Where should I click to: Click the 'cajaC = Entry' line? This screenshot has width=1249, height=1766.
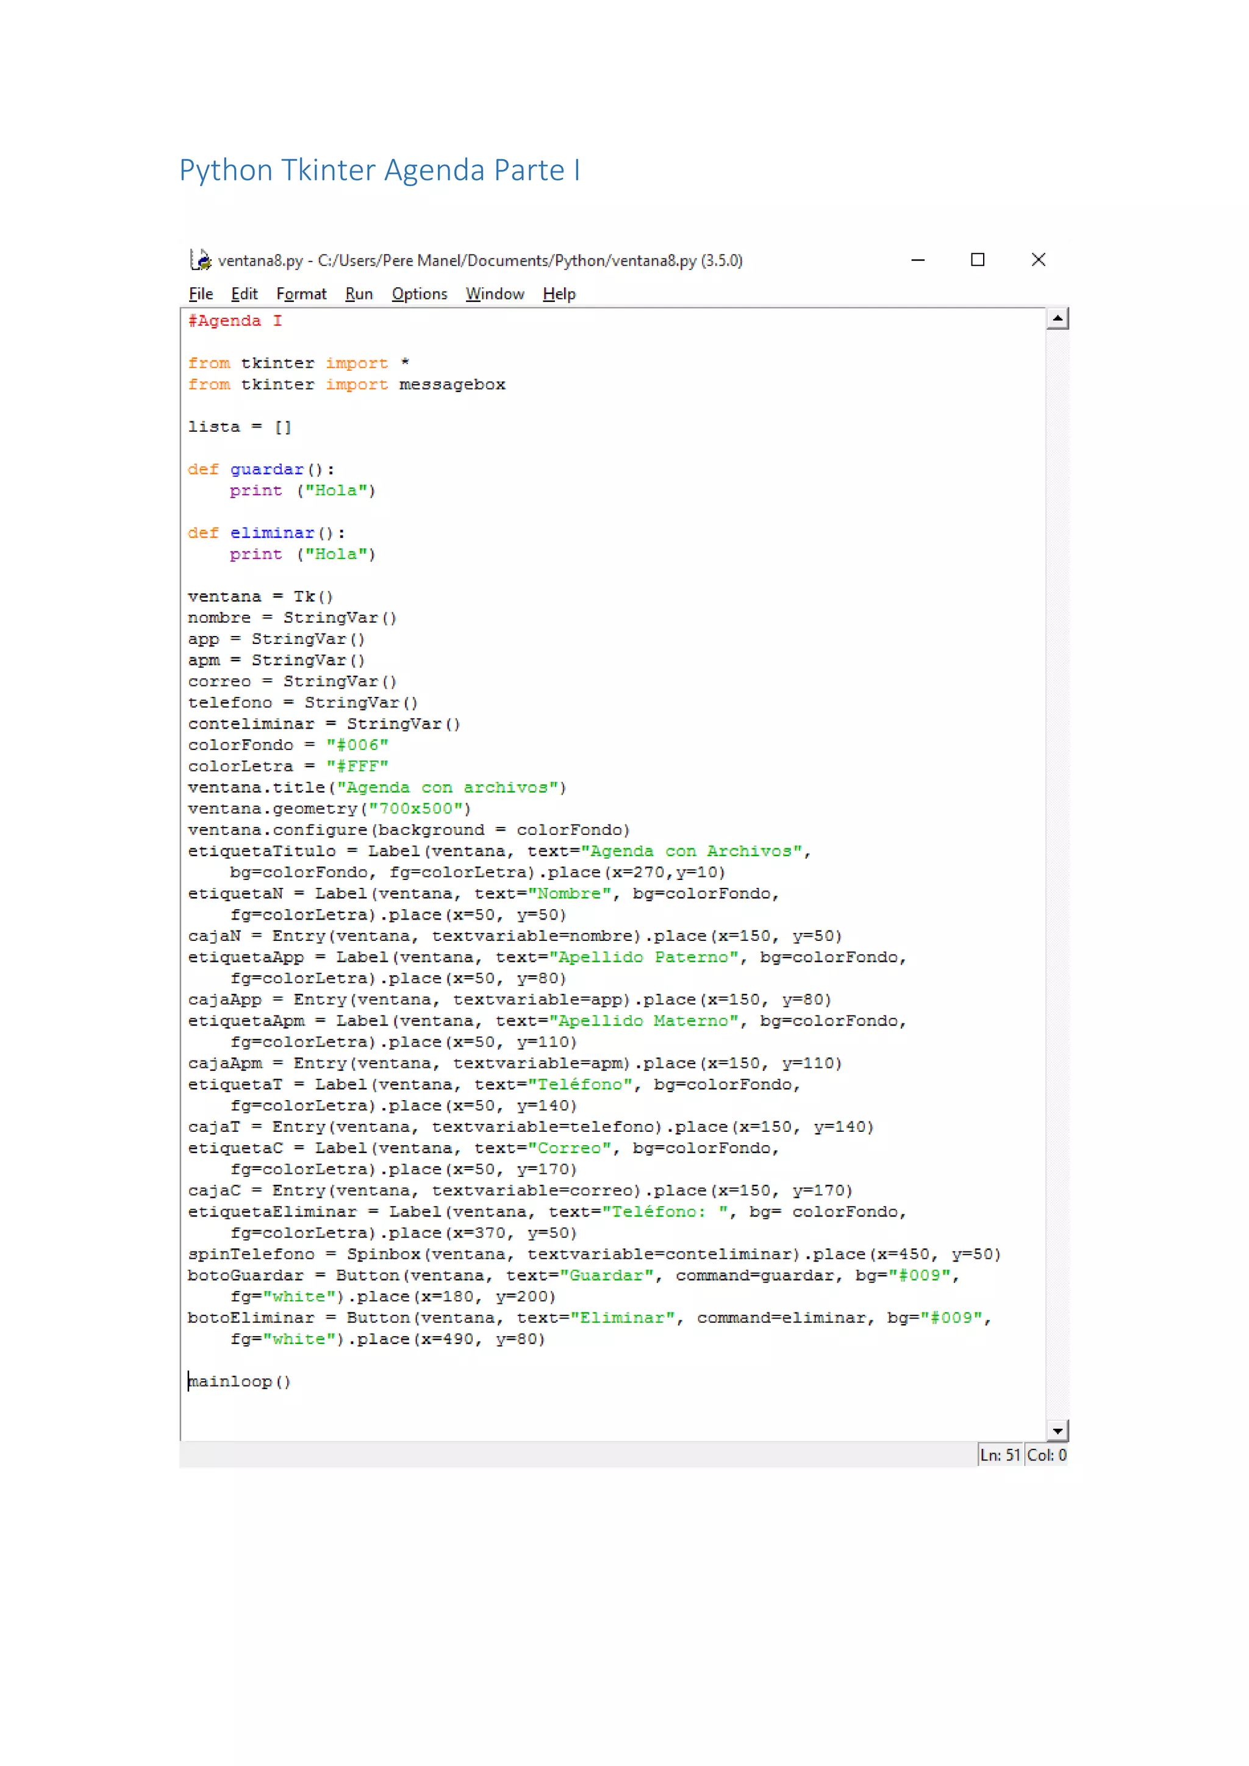[x=521, y=1191]
